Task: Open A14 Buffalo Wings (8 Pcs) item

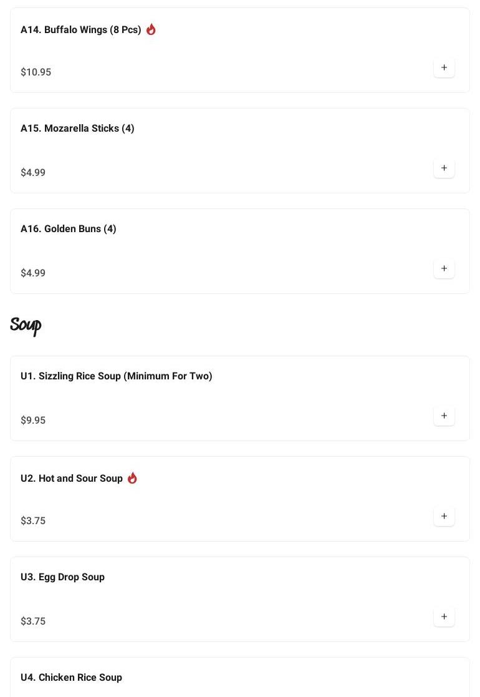Action: tap(80, 30)
